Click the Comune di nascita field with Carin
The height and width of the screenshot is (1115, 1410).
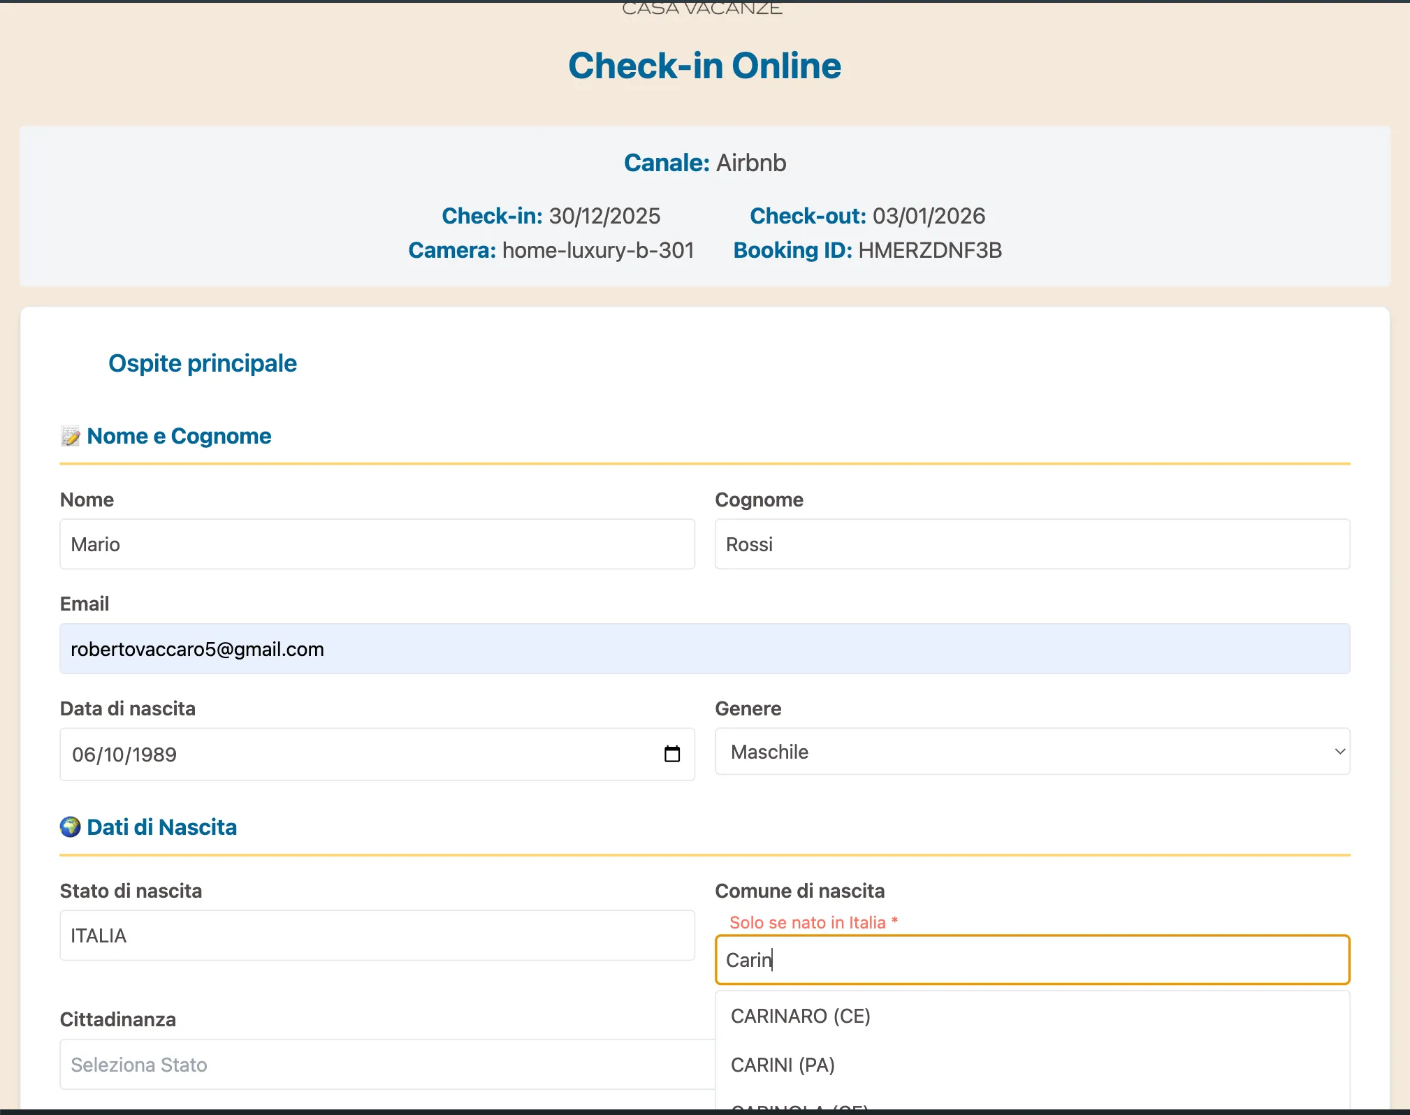pos(1032,959)
